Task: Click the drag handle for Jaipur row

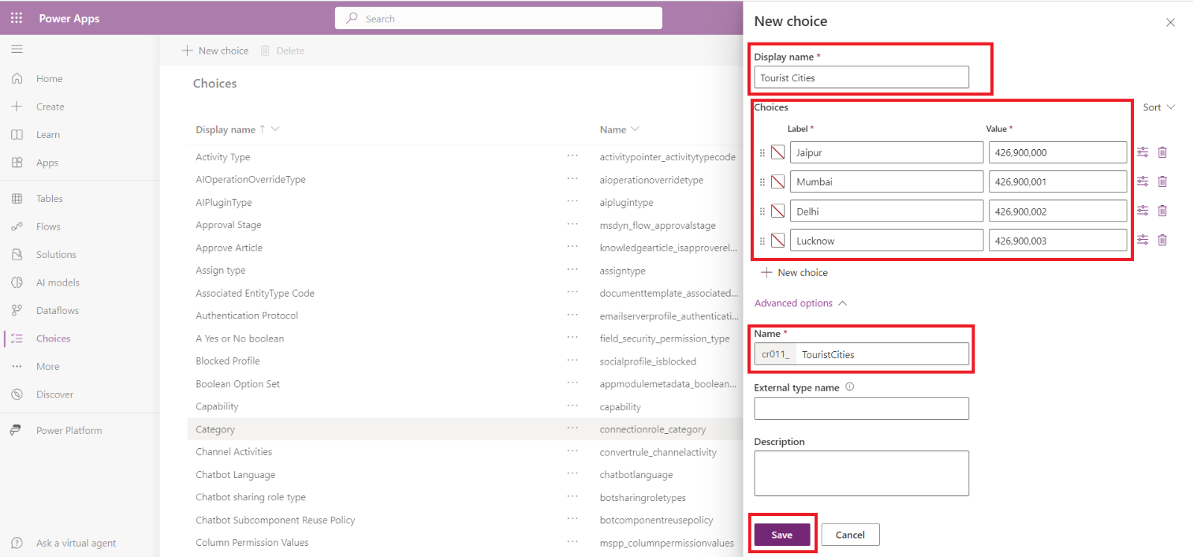Action: 762,153
